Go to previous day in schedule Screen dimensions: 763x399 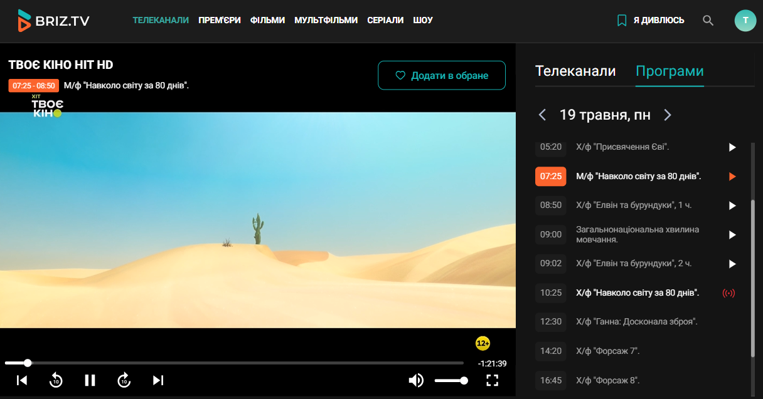(x=543, y=115)
